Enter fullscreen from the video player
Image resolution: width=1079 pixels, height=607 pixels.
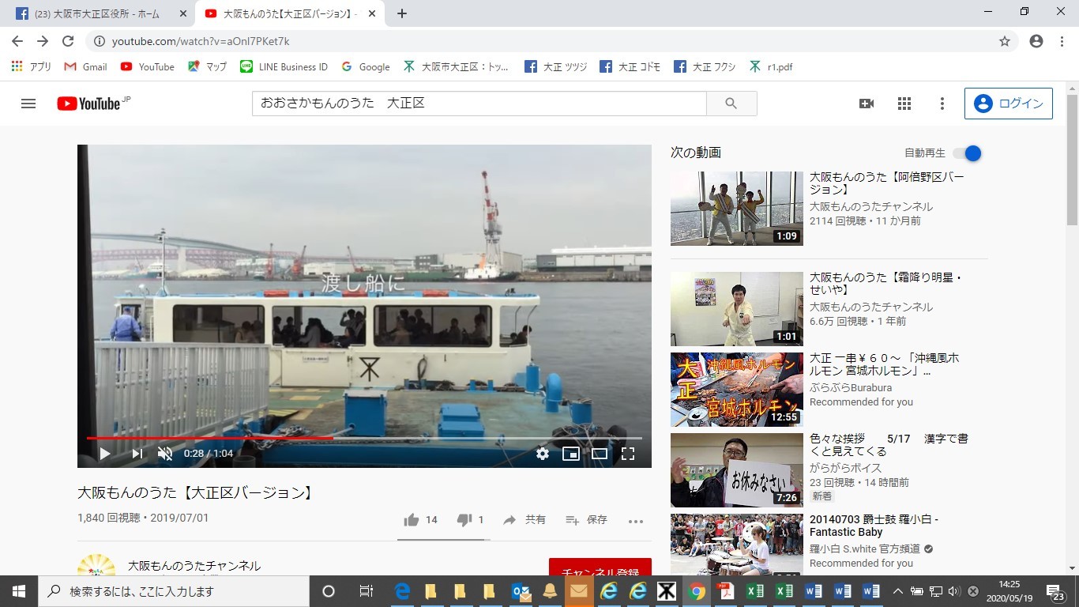(628, 454)
